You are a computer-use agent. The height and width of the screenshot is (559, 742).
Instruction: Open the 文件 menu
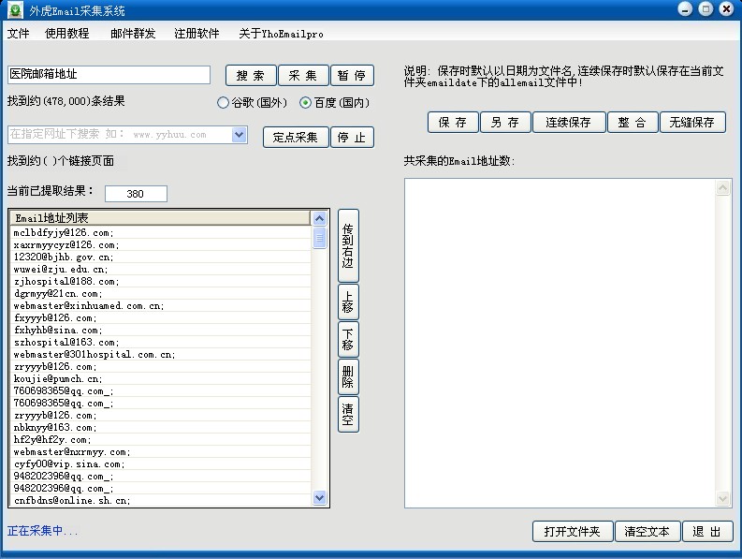pos(19,34)
